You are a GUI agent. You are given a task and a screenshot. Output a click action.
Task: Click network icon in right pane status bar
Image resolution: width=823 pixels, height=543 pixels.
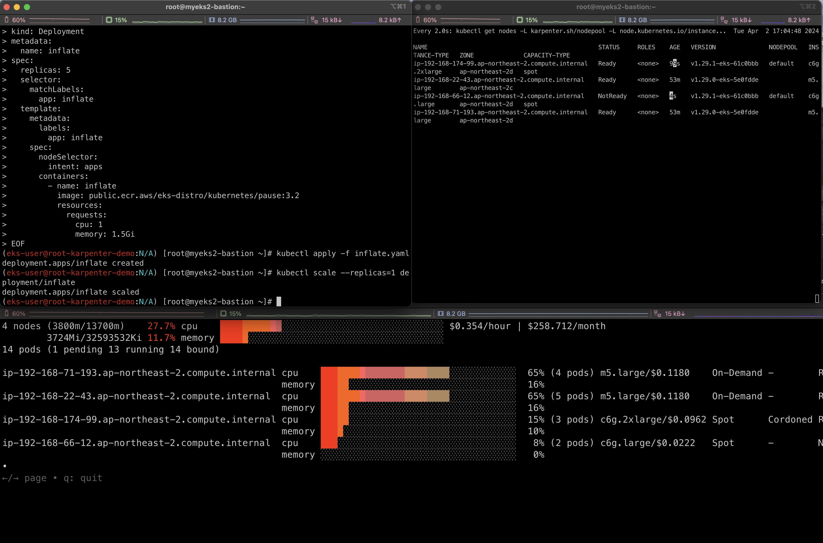[724, 20]
